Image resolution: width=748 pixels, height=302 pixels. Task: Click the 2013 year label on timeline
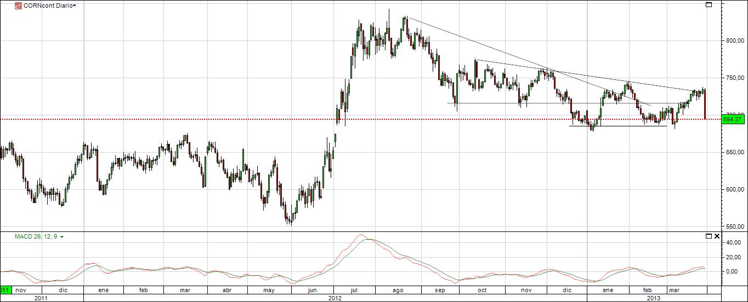[654, 298]
